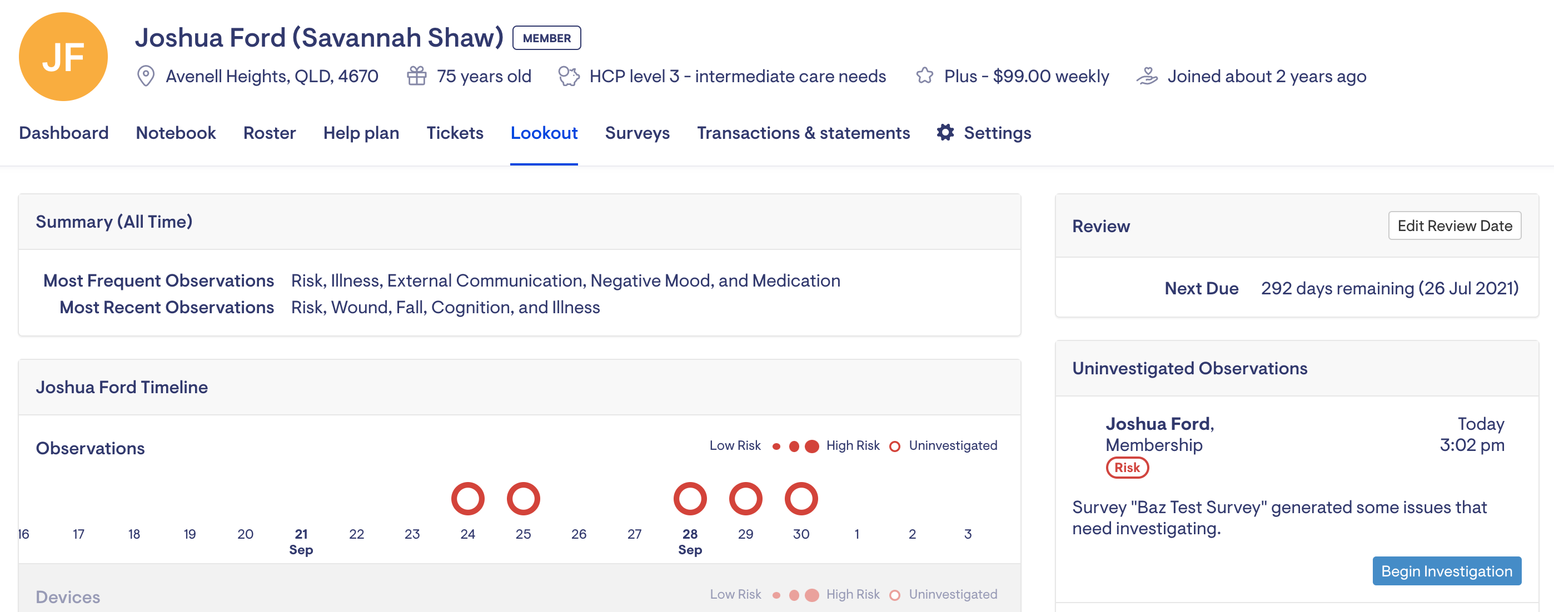Select the observation marker on 24

click(467, 499)
